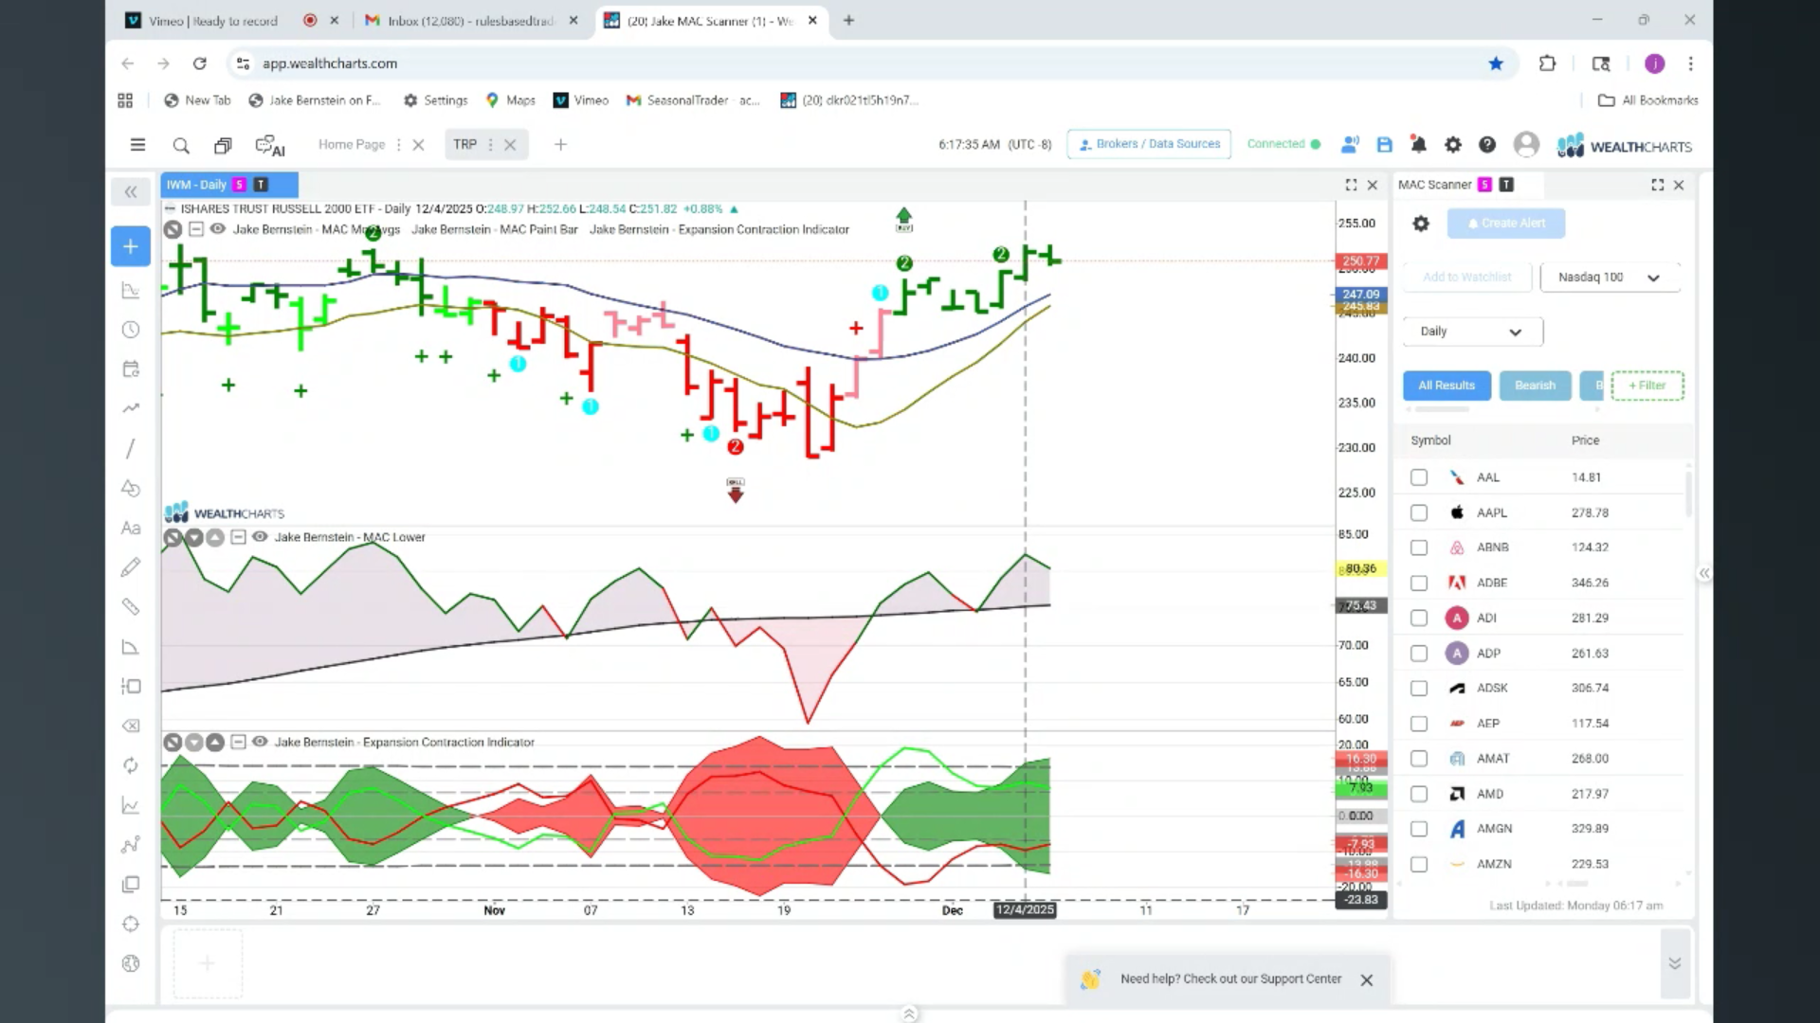Click the save layout floppy disk icon

(1384, 145)
